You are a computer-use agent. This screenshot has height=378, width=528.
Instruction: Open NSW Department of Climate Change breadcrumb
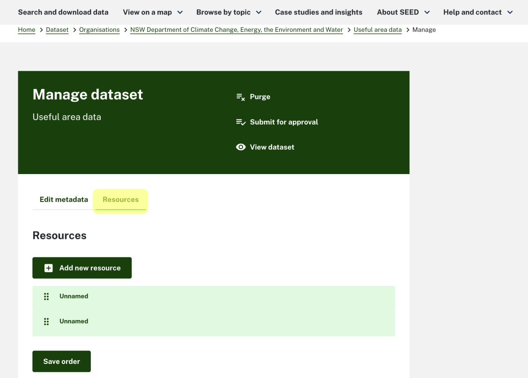pos(237,29)
